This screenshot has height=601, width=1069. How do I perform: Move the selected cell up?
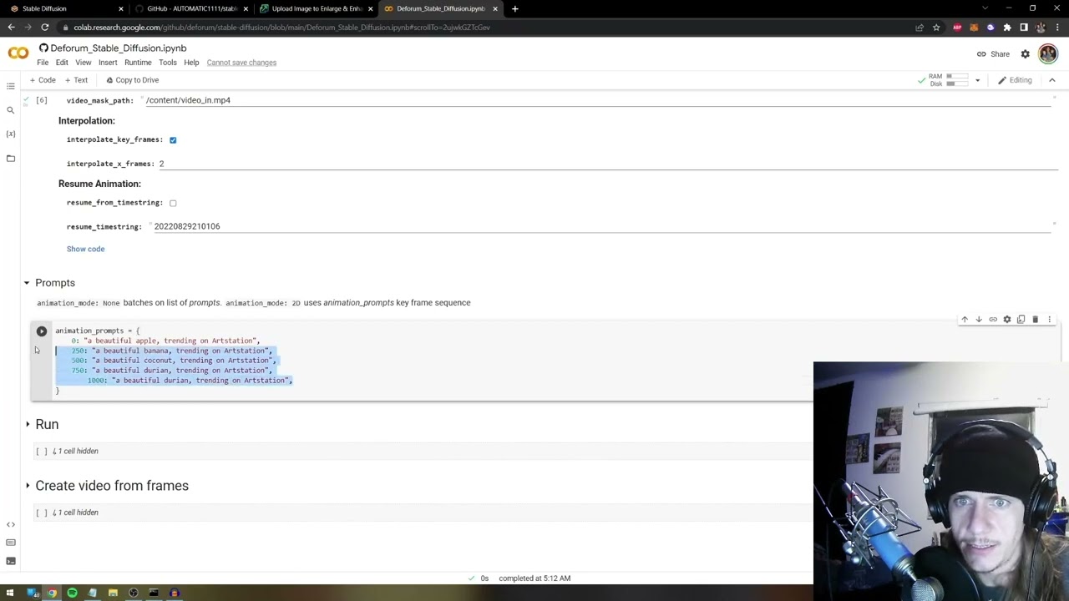(x=965, y=320)
